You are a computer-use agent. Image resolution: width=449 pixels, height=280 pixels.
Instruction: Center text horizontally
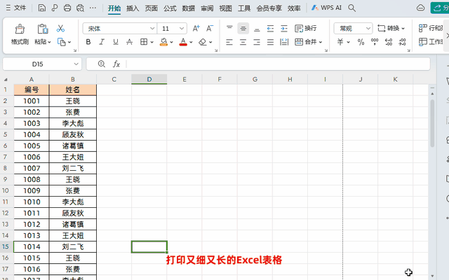coord(243,42)
